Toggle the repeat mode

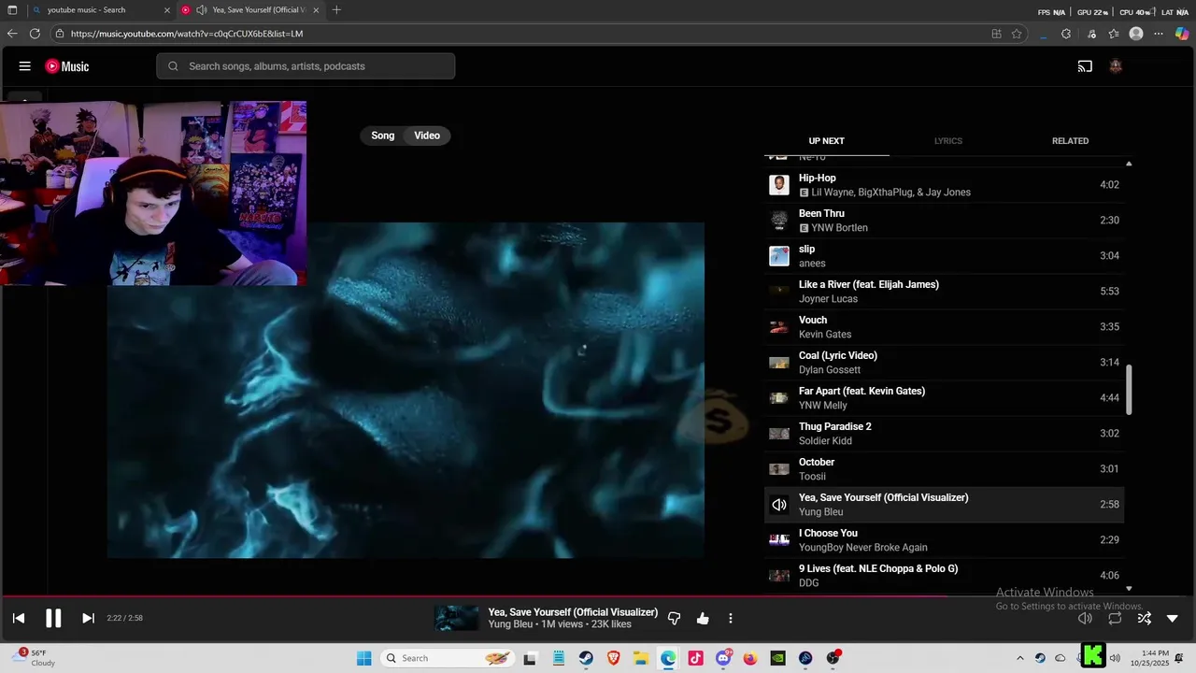click(1115, 618)
